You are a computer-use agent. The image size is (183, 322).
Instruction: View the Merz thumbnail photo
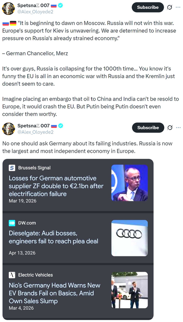tap(129, 183)
